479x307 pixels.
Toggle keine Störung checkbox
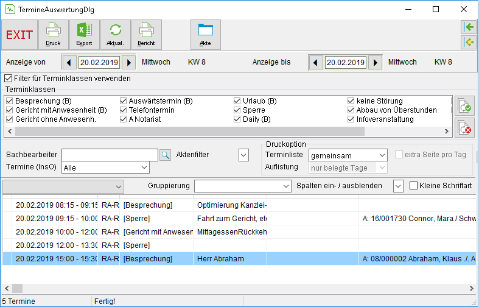[351, 101]
